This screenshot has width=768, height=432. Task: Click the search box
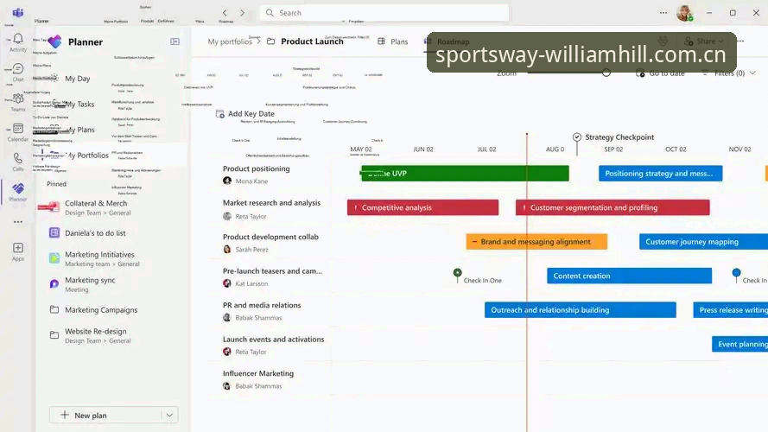pos(384,13)
